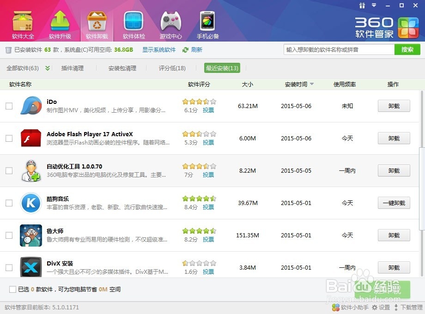
Task: Check the Adobe Flash Player checkbox
Action: pyautogui.click(x=9, y=138)
